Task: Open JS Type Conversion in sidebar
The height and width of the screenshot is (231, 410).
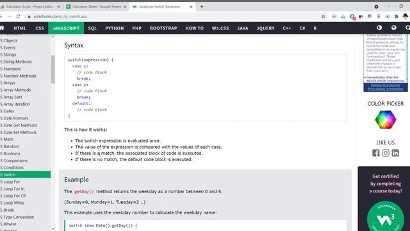Action: [17, 217]
